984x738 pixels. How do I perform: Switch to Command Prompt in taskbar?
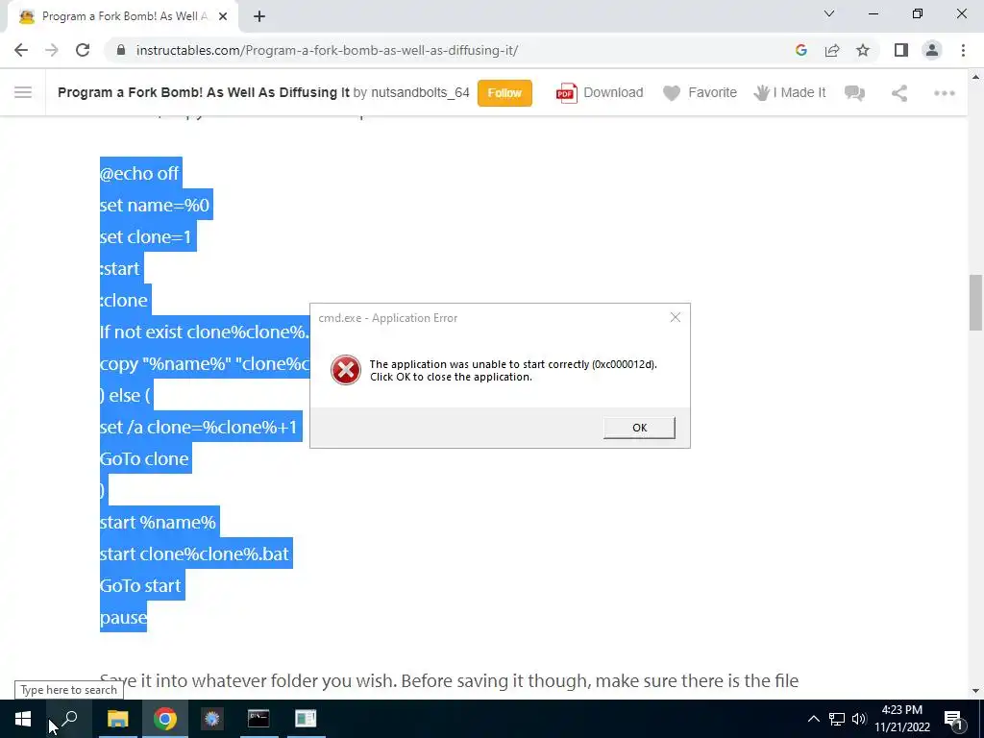click(x=258, y=719)
